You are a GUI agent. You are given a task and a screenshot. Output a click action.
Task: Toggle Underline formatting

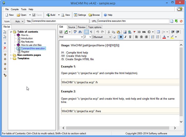130,37
